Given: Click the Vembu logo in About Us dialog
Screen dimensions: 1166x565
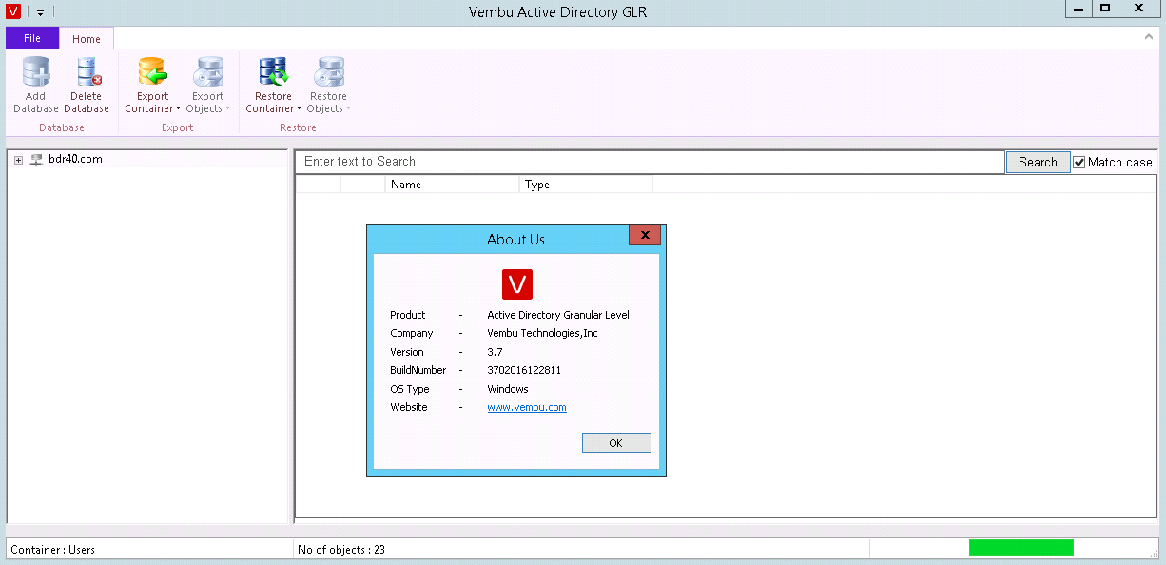Looking at the screenshot, I should click(517, 284).
